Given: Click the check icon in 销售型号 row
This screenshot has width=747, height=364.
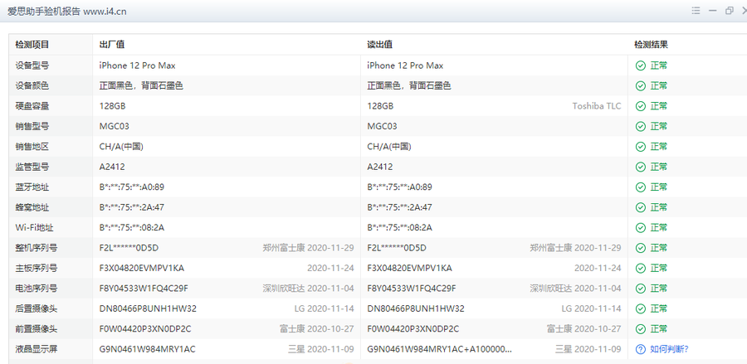Looking at the screenshot, I should point(641,127).
